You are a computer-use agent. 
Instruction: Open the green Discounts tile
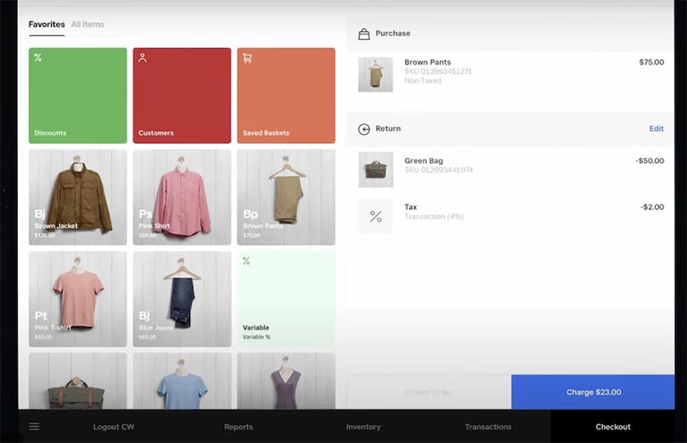coord(78,96)
